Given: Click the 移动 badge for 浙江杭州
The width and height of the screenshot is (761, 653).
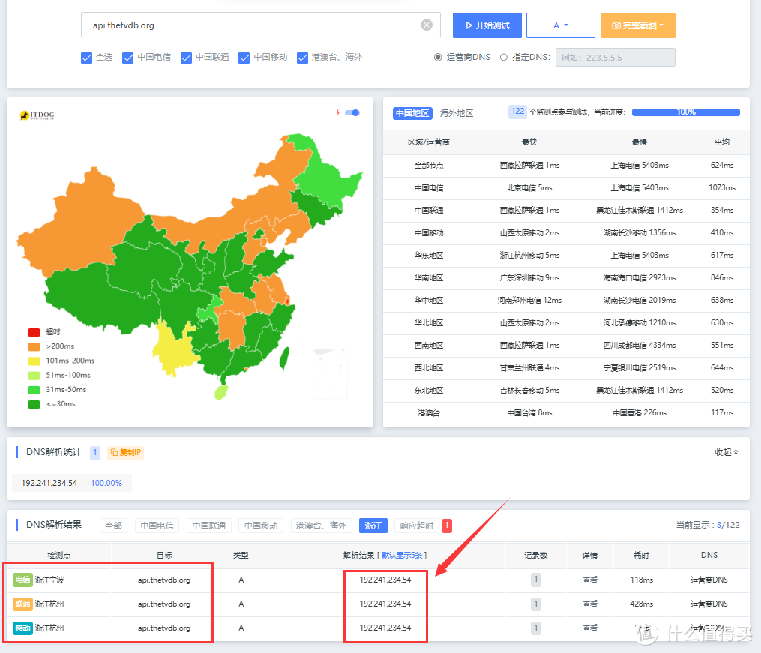Looking at the screenshot, I should click(x=22, y=628).
